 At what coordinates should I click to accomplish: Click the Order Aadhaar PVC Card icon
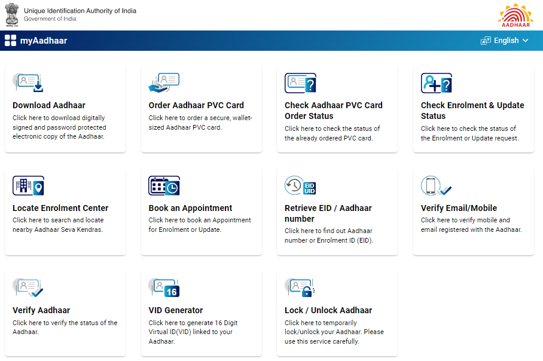click(164, 82)
